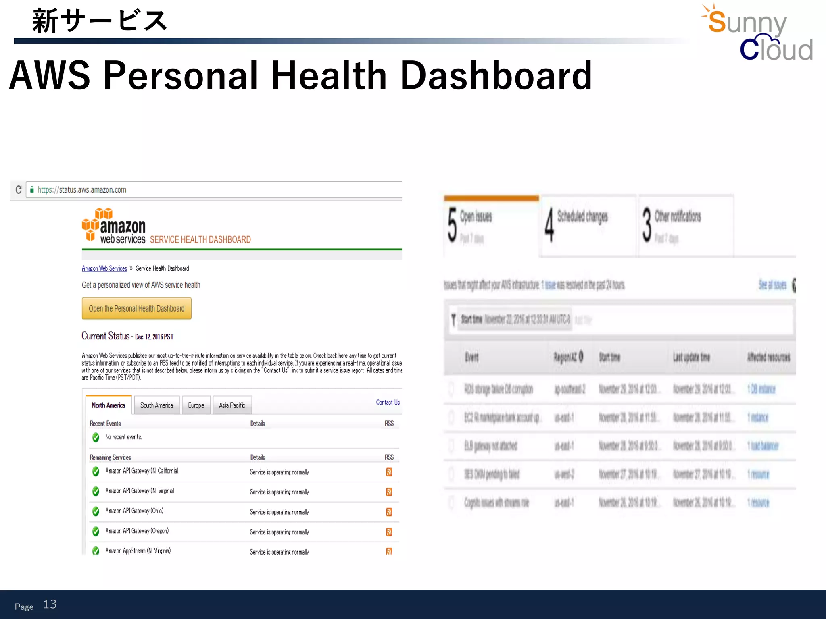
Task: Select radio button for SES DKIM pending row
Action: 451,474
